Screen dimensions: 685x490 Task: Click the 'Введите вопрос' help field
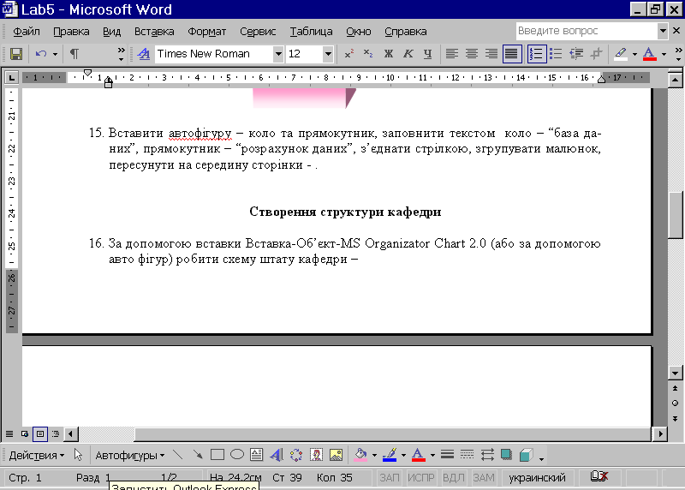(587, 31)
